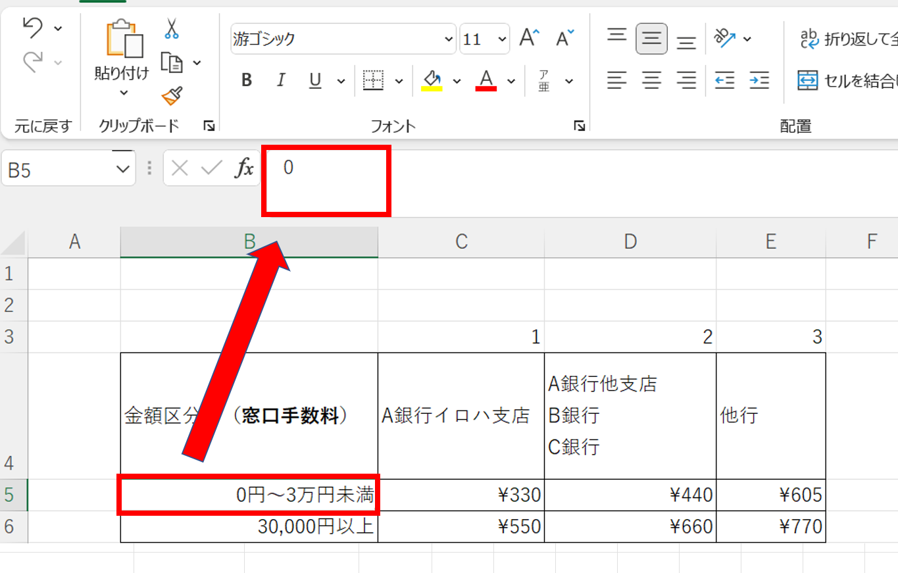The height and width of the screenshot is (573, 898).
Task: Expand the Name Box dropdown arrow
Action: pos(122,170)
